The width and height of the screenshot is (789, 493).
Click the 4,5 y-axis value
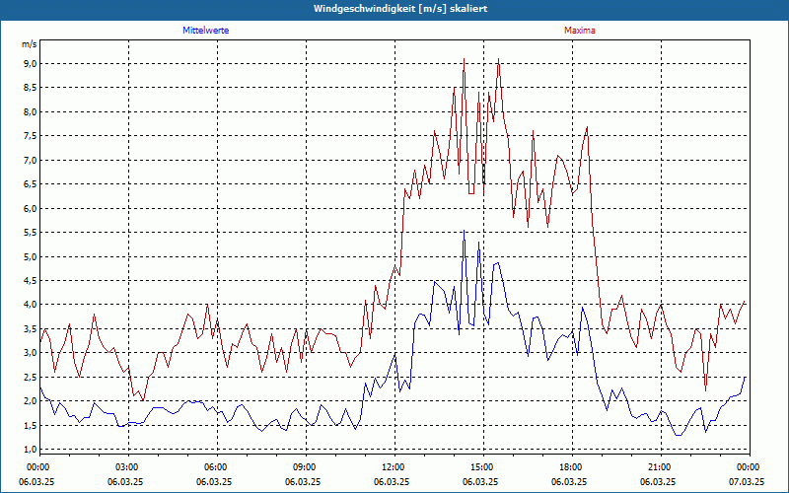pyautogui.click(x=30, y=281)
